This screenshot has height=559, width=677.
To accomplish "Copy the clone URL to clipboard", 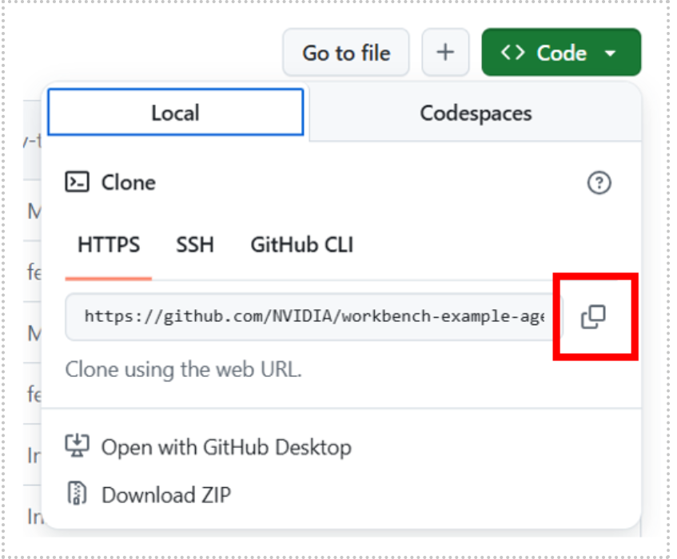I will point(593,317).
